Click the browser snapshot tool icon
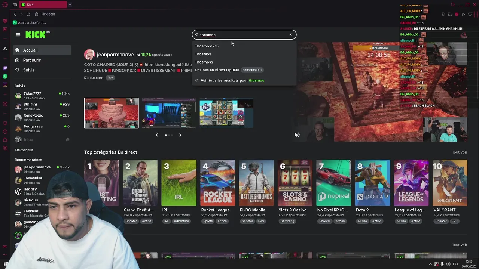The image size is (479, 269). (450, 14)
